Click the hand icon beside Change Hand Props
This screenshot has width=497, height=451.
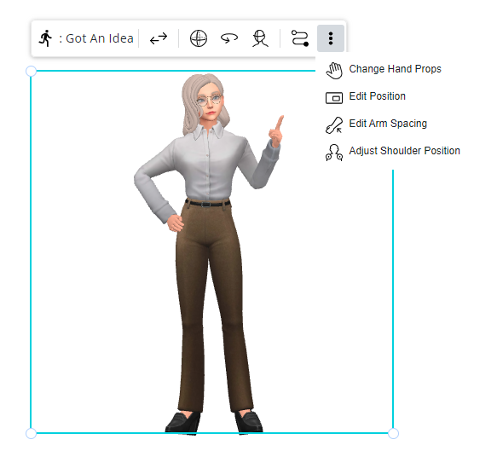click(x=334, y=71)
